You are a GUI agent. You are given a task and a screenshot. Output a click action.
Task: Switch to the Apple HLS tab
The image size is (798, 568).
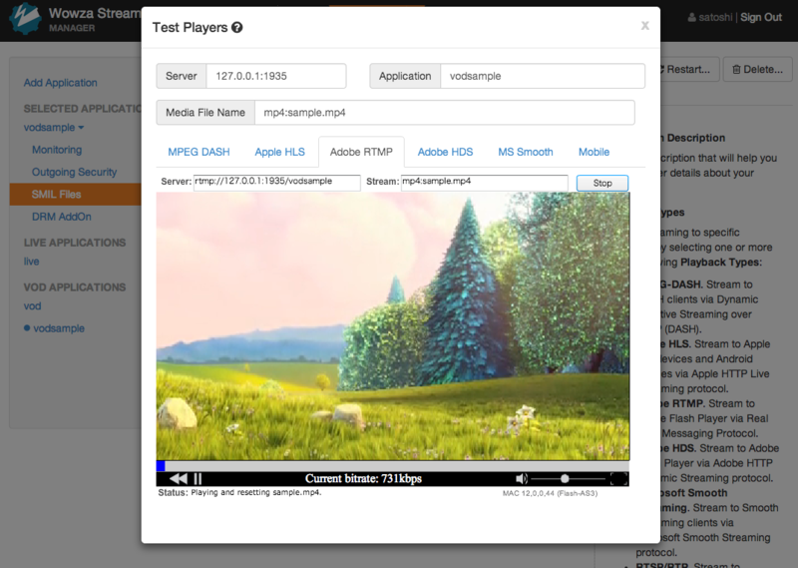(x=280, y=152)
